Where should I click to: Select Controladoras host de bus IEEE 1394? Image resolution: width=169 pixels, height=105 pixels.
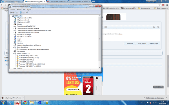[x=28, y=32]
